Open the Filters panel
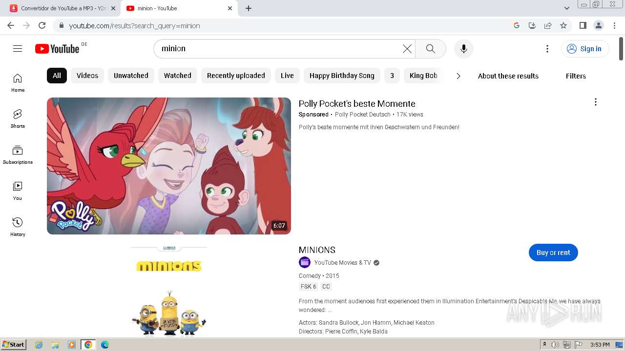The image size is (625, 351). click(576, 76)
